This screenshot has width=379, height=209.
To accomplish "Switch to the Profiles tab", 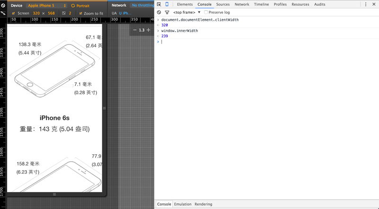I will pos(280,4).
